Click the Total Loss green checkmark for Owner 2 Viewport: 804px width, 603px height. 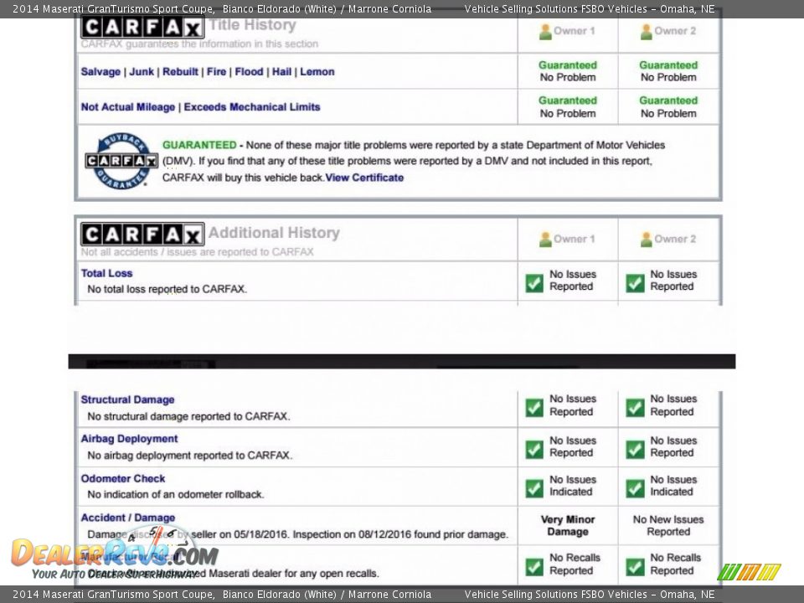click(636, 283)
